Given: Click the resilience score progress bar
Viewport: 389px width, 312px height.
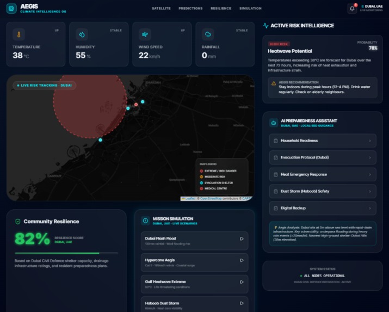Looking at the screenshot, I should point(66,253).
